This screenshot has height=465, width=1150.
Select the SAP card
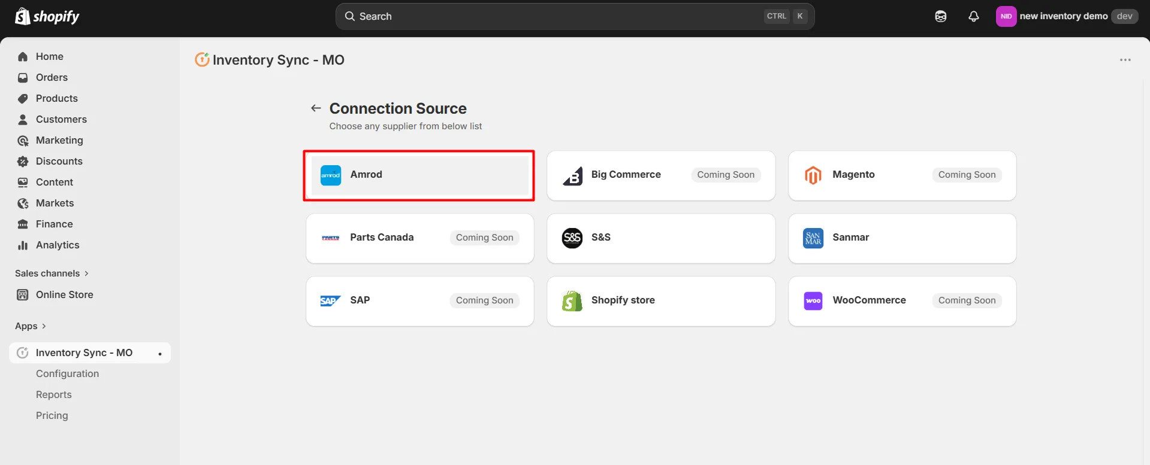pos(420,301)
